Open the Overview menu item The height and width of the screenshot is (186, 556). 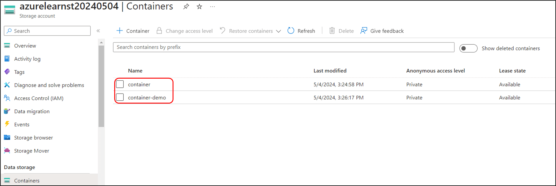[25, 46]
